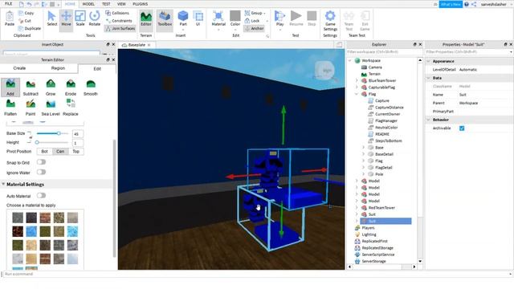Collapse the Workspace tree node

pos(350,61)
